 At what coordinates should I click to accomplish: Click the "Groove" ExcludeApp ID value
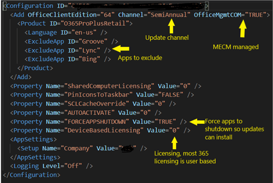click(x=93, y=42)
